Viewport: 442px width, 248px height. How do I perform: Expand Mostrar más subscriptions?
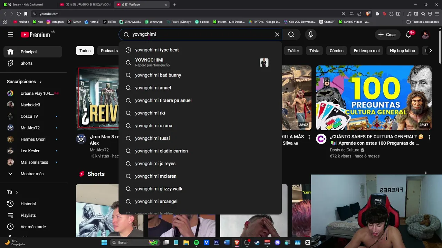pyautogui.click(x=33, y=174)
